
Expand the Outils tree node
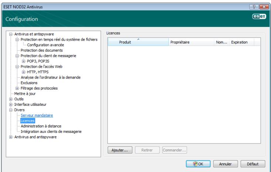coord(11,99)
